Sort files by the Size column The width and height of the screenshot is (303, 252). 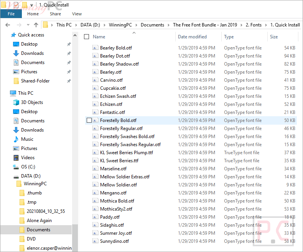(274, 37)
